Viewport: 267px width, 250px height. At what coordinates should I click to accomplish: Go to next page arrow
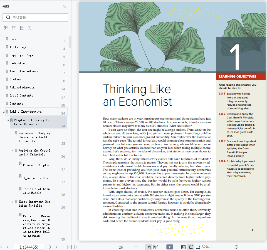(50, 247)
